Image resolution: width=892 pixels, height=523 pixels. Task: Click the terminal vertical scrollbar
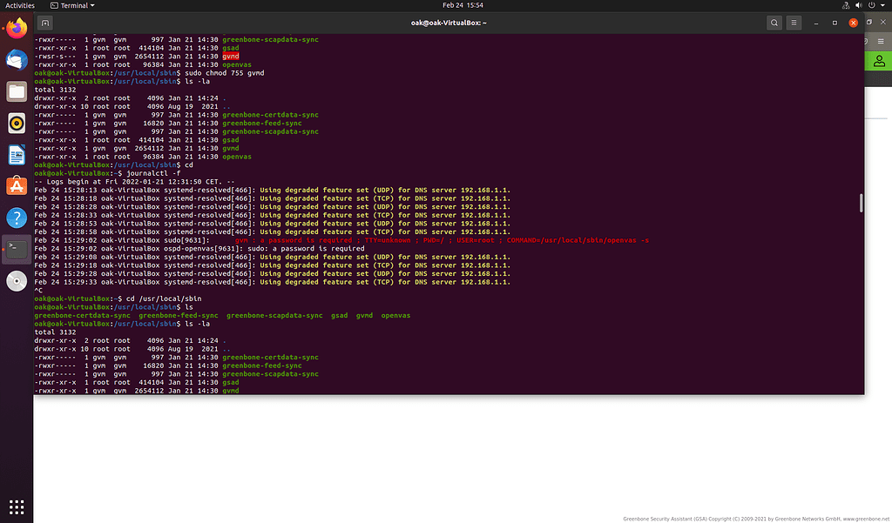(861, 203)
